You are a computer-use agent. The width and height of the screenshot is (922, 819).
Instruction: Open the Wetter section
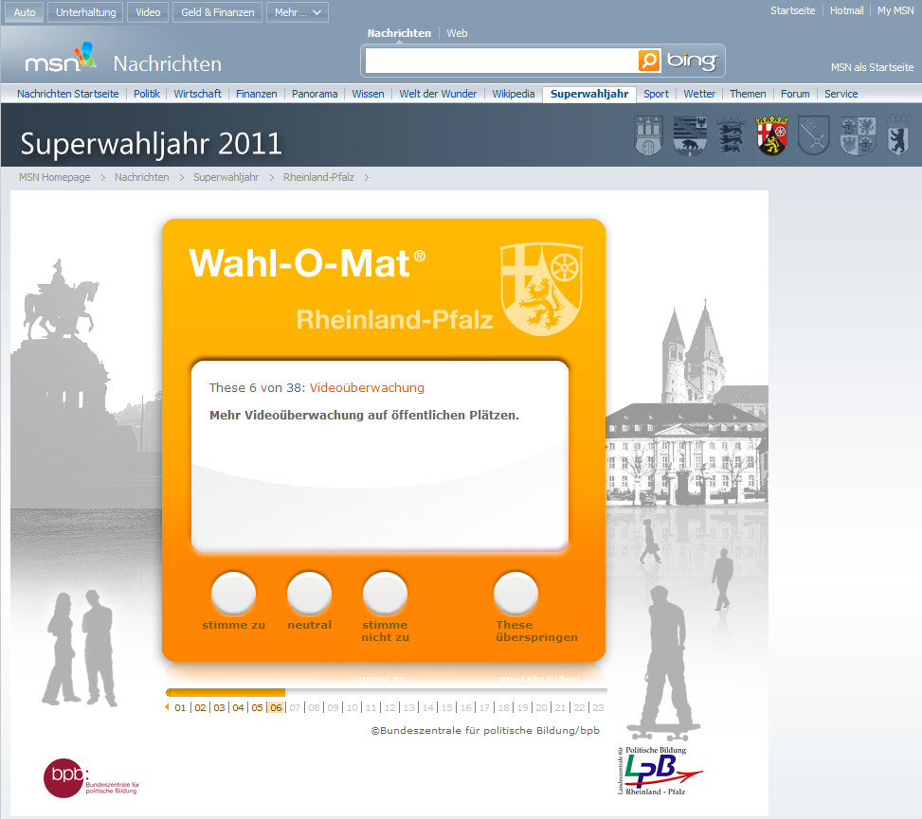pyautogui.click(x=699, y=94)
